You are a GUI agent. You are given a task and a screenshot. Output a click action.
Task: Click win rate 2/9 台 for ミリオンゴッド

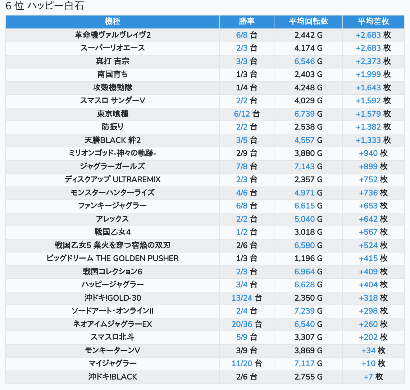[247, 153]
